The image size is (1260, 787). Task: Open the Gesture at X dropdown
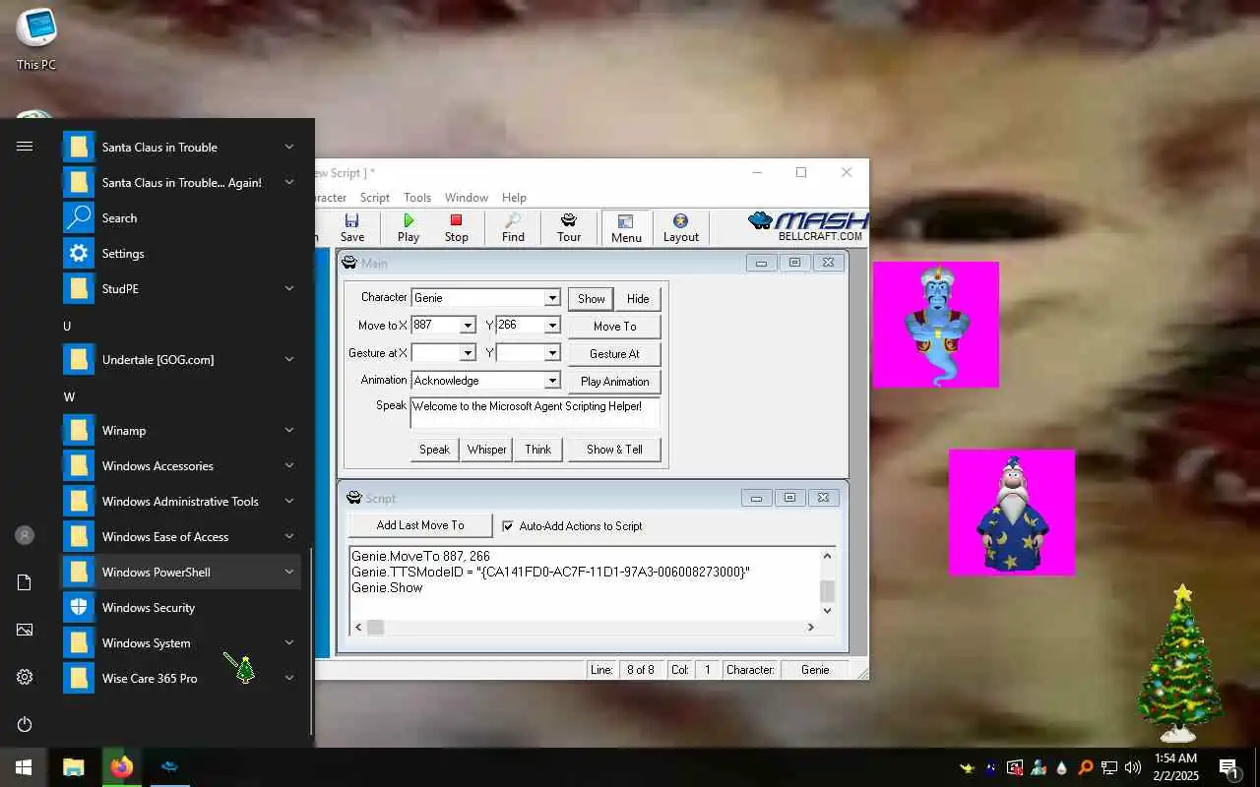469,352
